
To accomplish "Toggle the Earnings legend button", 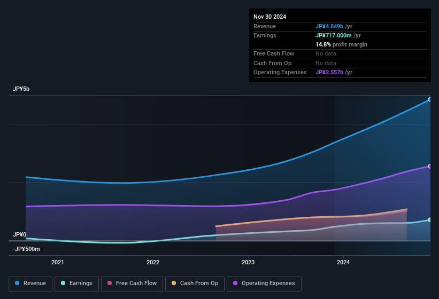I will (76, 284).
